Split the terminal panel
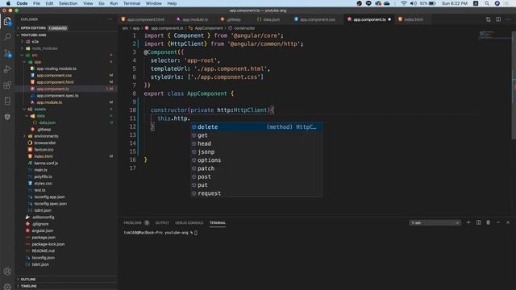 (478, 222)
